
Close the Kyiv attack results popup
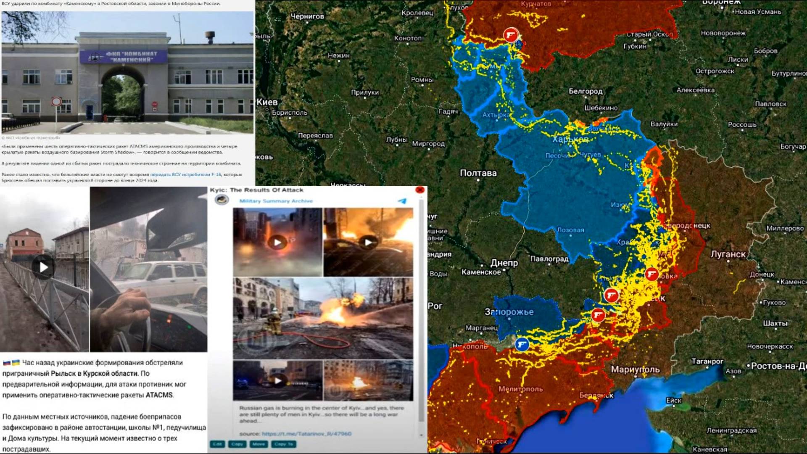(419, 190)
